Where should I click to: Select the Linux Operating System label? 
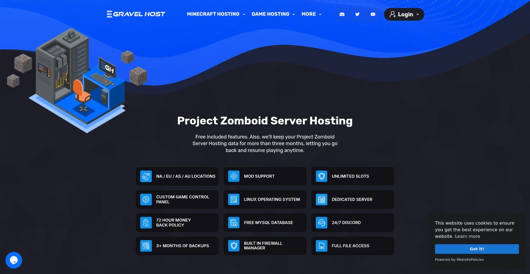[x=272, y=200]
